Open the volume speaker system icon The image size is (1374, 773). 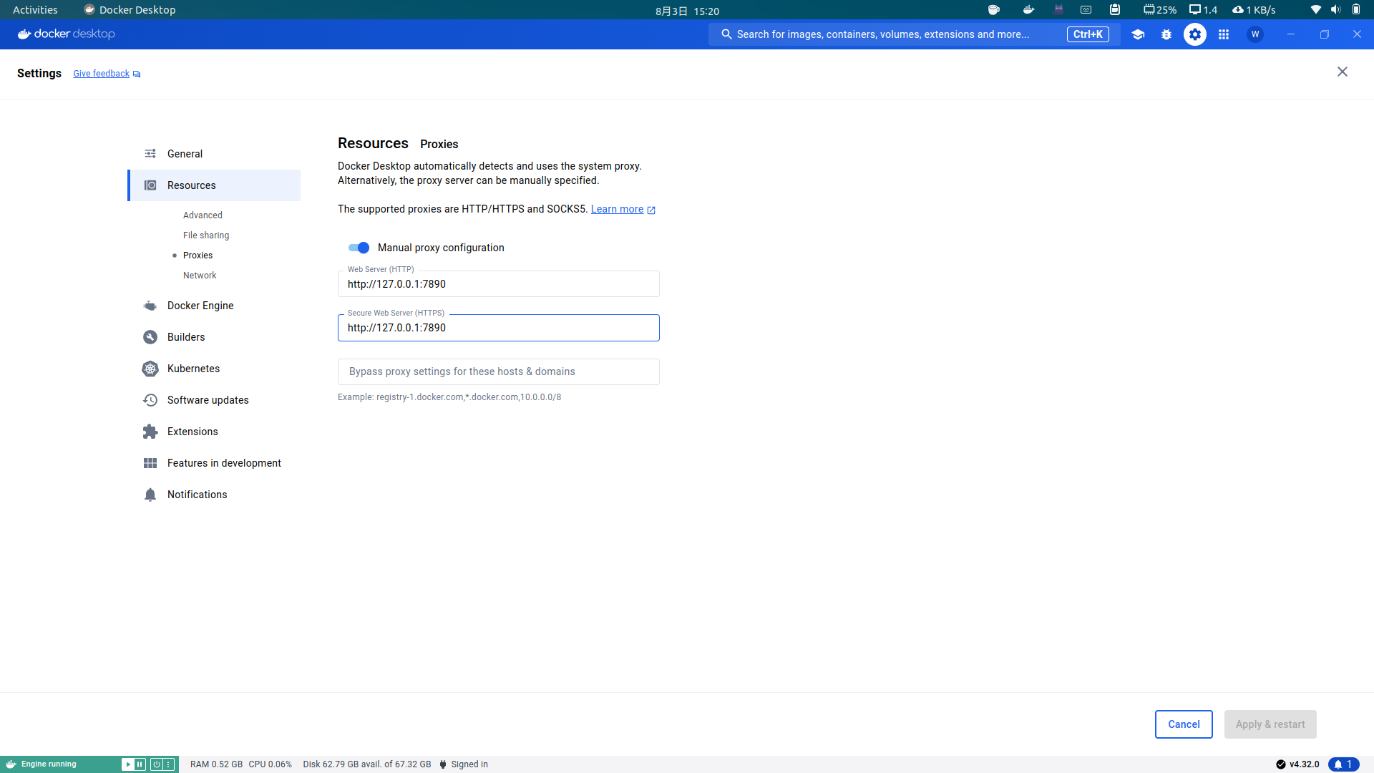(x=1335, y=10)
